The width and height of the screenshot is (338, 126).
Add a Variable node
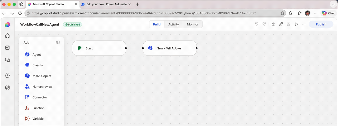41,119
